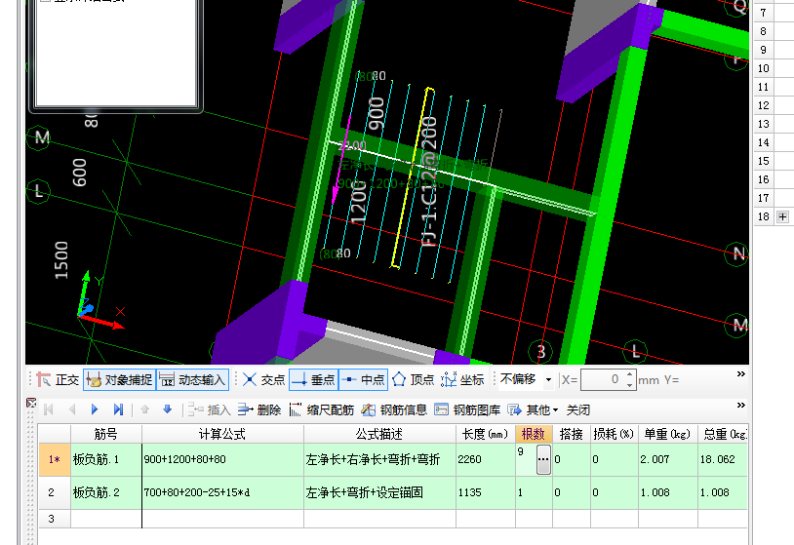Close the rebar edit panel via corner icon
The height and width of the screenshot is (545, 794).
point(31,403)
